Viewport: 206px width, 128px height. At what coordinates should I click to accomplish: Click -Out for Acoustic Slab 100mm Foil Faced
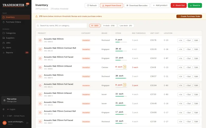click(x=188, y=58)
